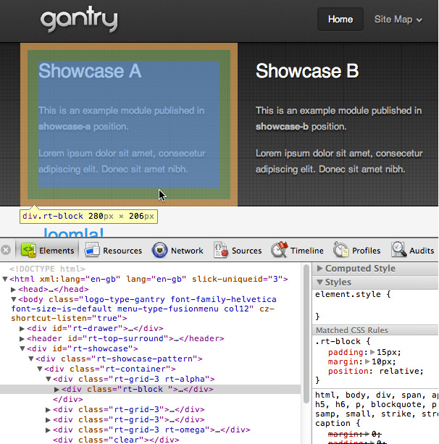Select the Network panel icon
The width and height of the screenshot is (439, 444).
(x=159, y=251)
